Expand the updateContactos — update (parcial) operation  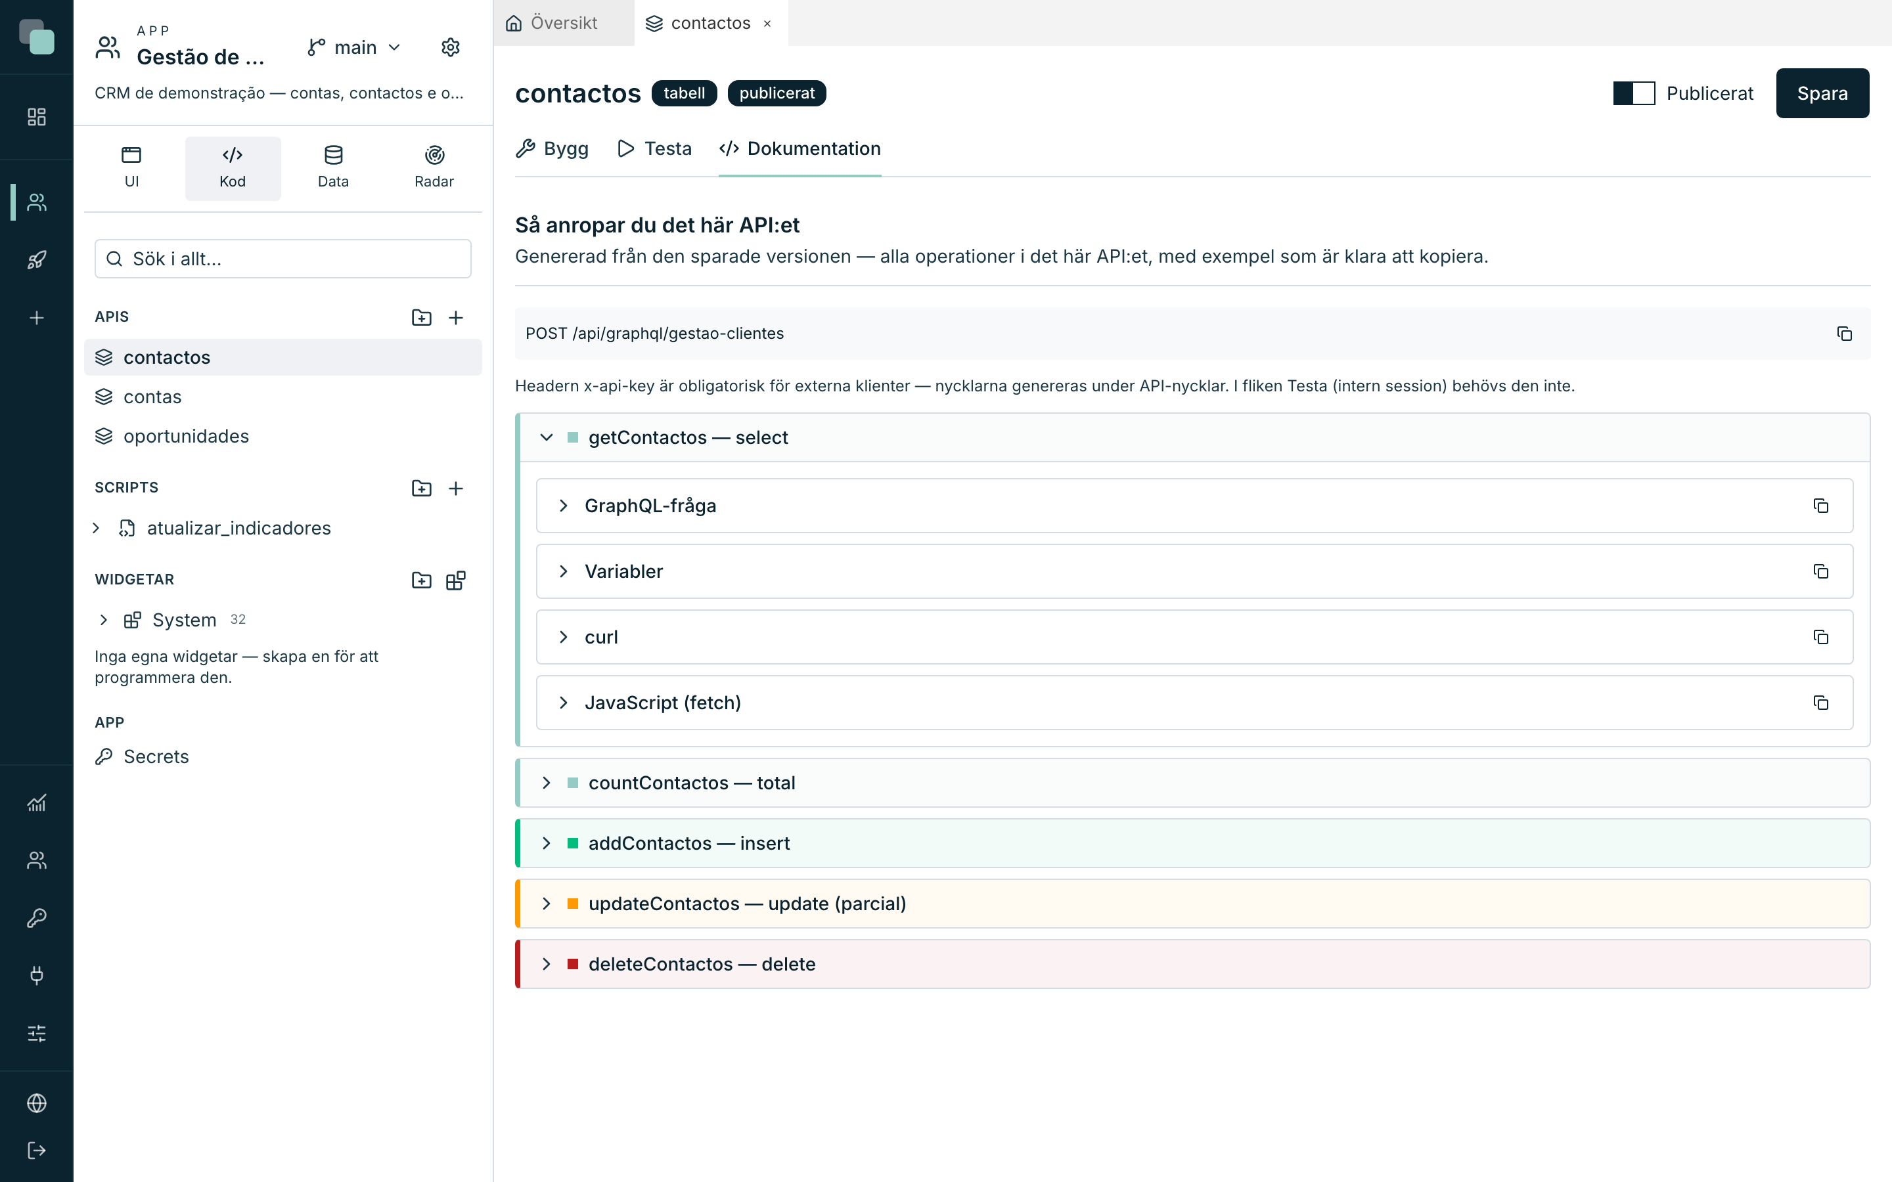pyautogui.click(x=1192, y=904)
